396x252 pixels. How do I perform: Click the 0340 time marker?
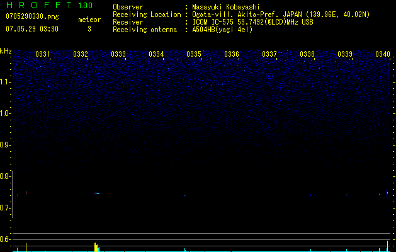[383, 54]
